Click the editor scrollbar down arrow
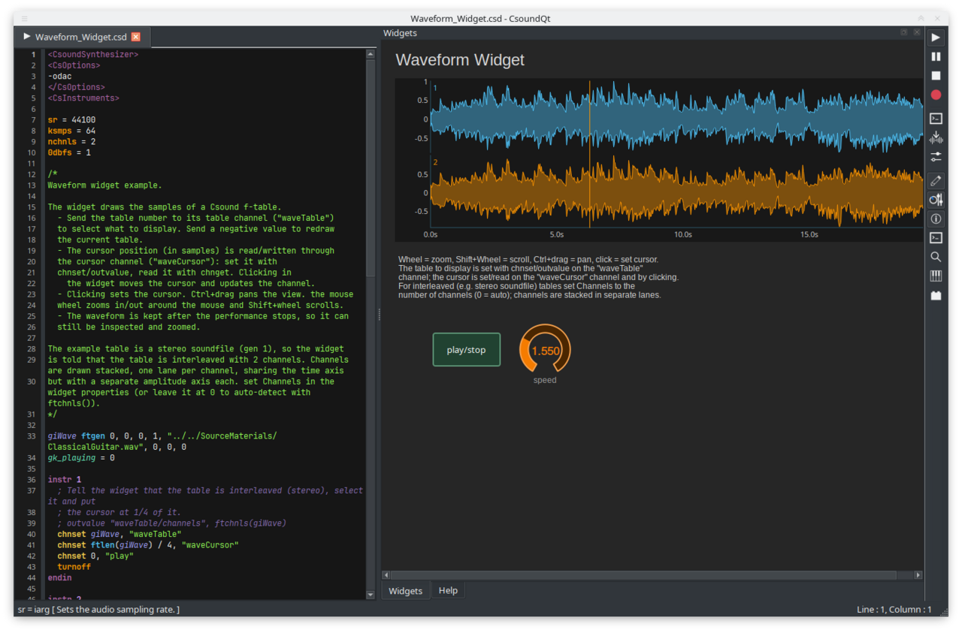 pos(371,595)
